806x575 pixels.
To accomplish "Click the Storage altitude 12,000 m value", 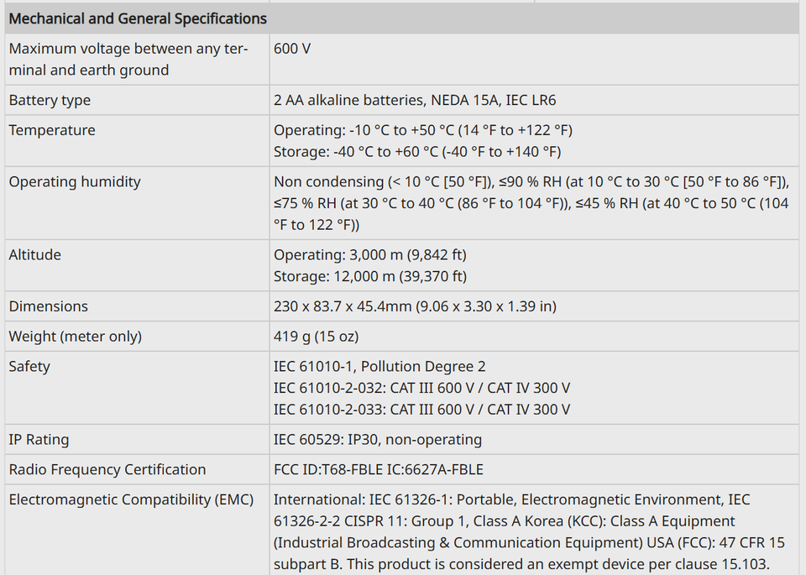I will coord(369,276).
